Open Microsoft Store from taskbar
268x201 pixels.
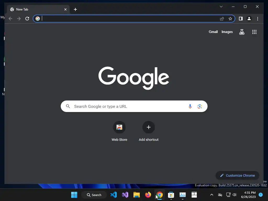pyautogui.click(x=171, y=195)
